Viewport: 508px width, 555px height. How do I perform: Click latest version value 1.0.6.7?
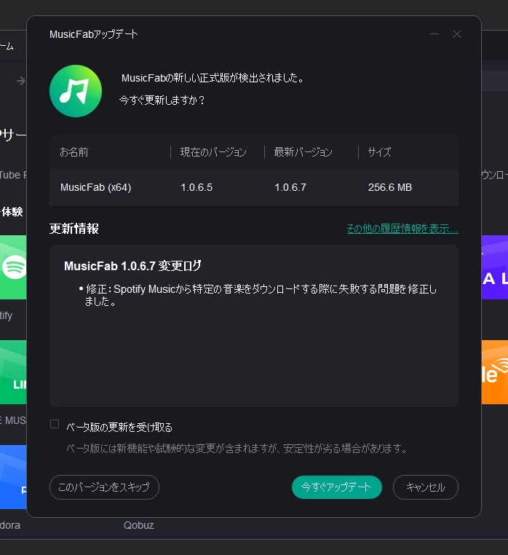pos(290,187)
